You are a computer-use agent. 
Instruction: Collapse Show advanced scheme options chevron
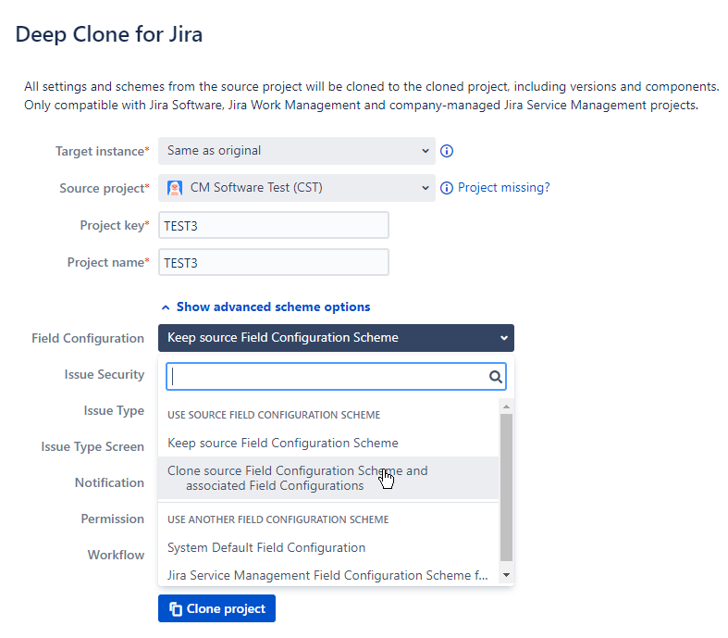[x=166, y=307]
